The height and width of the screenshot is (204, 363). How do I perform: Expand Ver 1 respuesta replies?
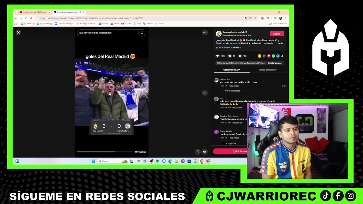(234, 91)
